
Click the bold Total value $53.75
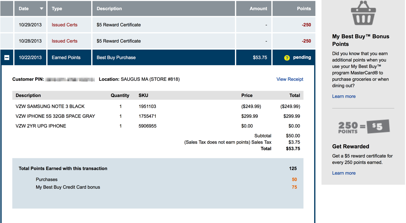pyautogui.click(x=293, y=149)
